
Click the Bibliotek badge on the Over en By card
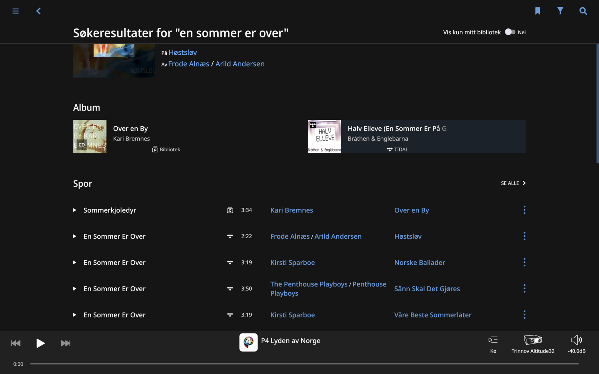[x=166, y=150]
